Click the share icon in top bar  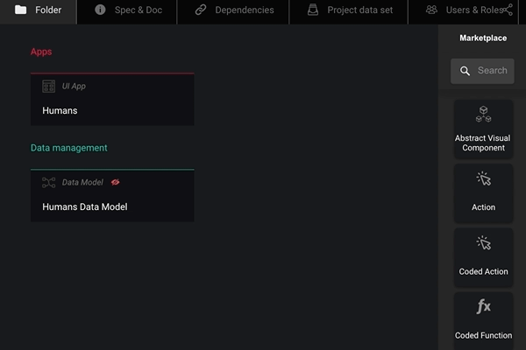508,10
